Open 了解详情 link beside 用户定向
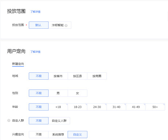 tap(35, 52)
